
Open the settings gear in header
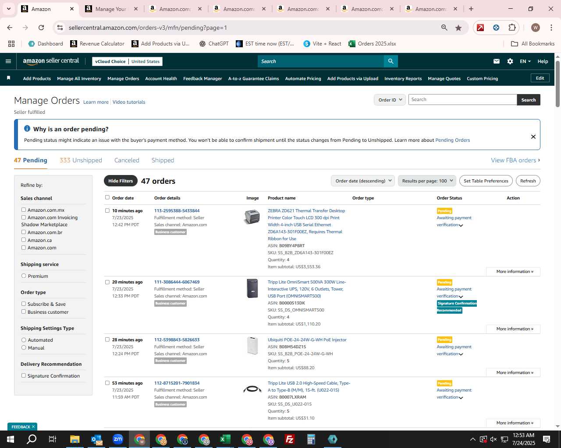tap(510, 61)
